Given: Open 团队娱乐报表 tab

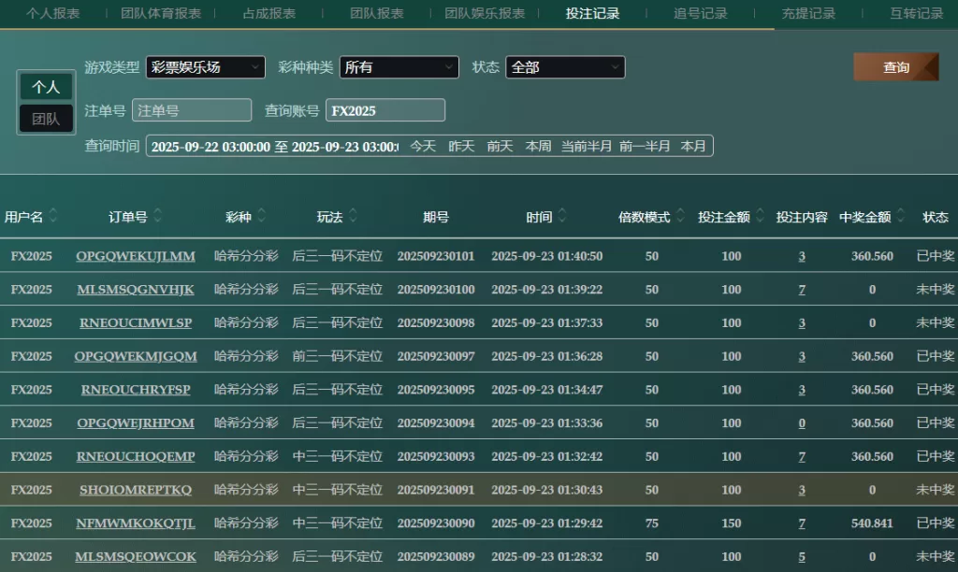Looking at the screenshot, I should pyautogui.click(x=485, y=14).
